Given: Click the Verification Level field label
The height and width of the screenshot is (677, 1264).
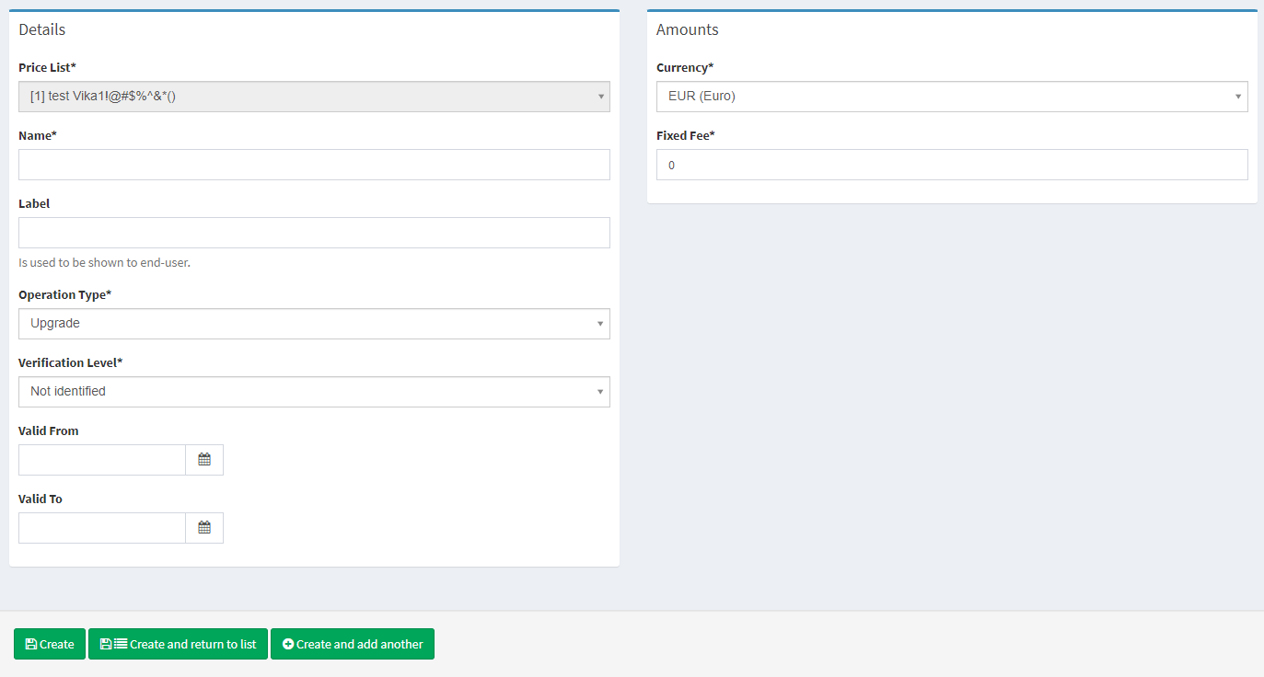Looking at the screenshot, I should pos(70,362).
